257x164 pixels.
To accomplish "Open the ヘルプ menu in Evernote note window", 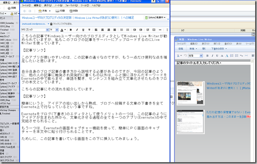I will 96,5.
